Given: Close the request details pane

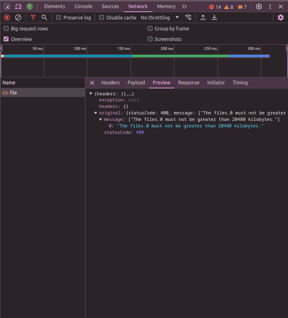Looking at the screenshot, I should point(92,83).
